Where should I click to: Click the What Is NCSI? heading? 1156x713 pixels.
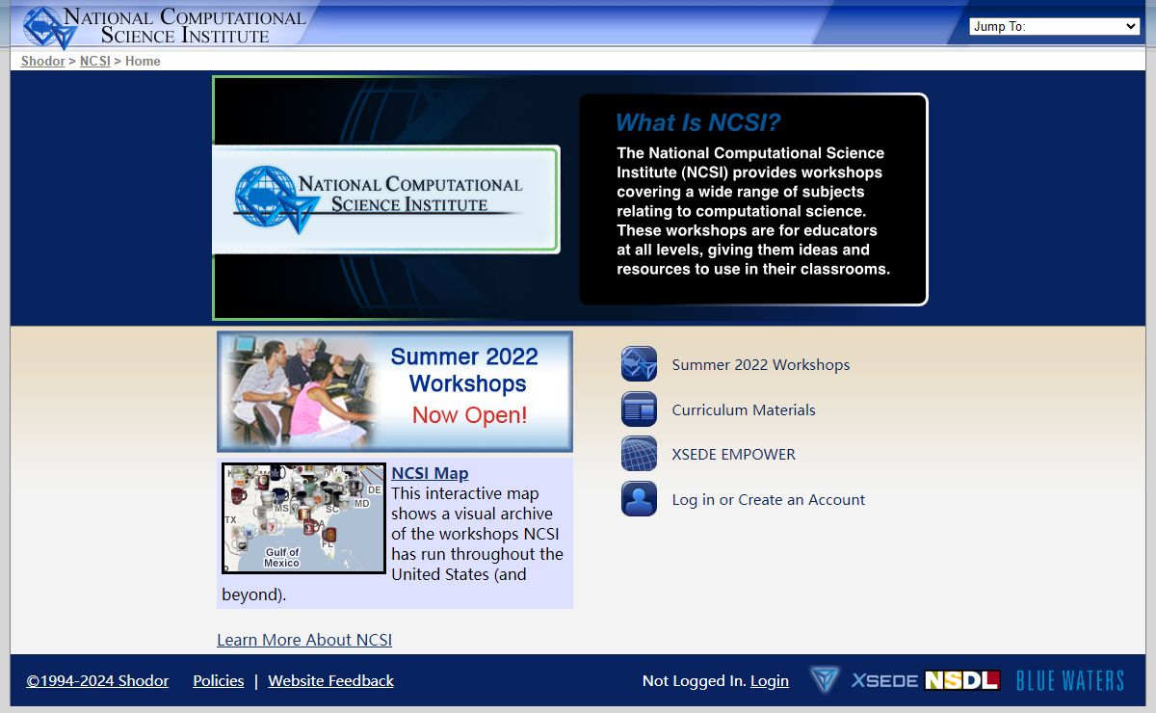click(698, 122)
